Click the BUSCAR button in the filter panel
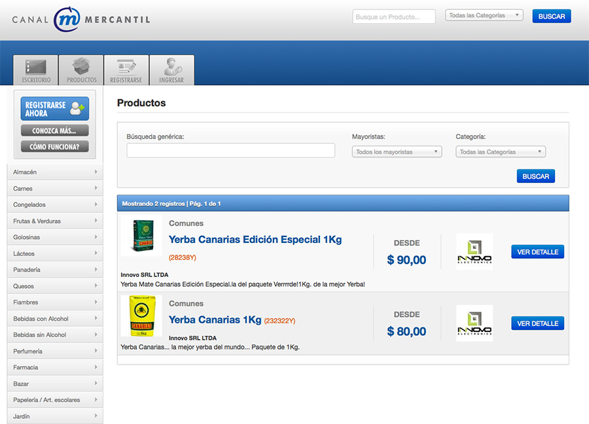The height and width of the screenshot is (424, 589). 535,176
